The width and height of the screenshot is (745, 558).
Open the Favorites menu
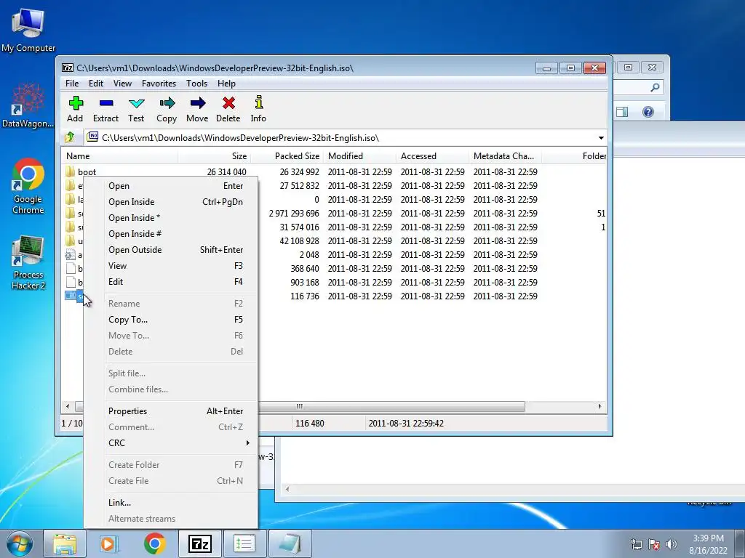point(159,84)
